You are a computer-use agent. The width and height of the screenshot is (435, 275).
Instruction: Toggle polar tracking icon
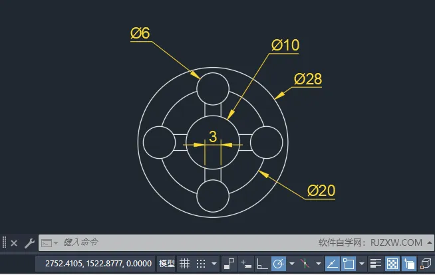(x=279, y=263)
